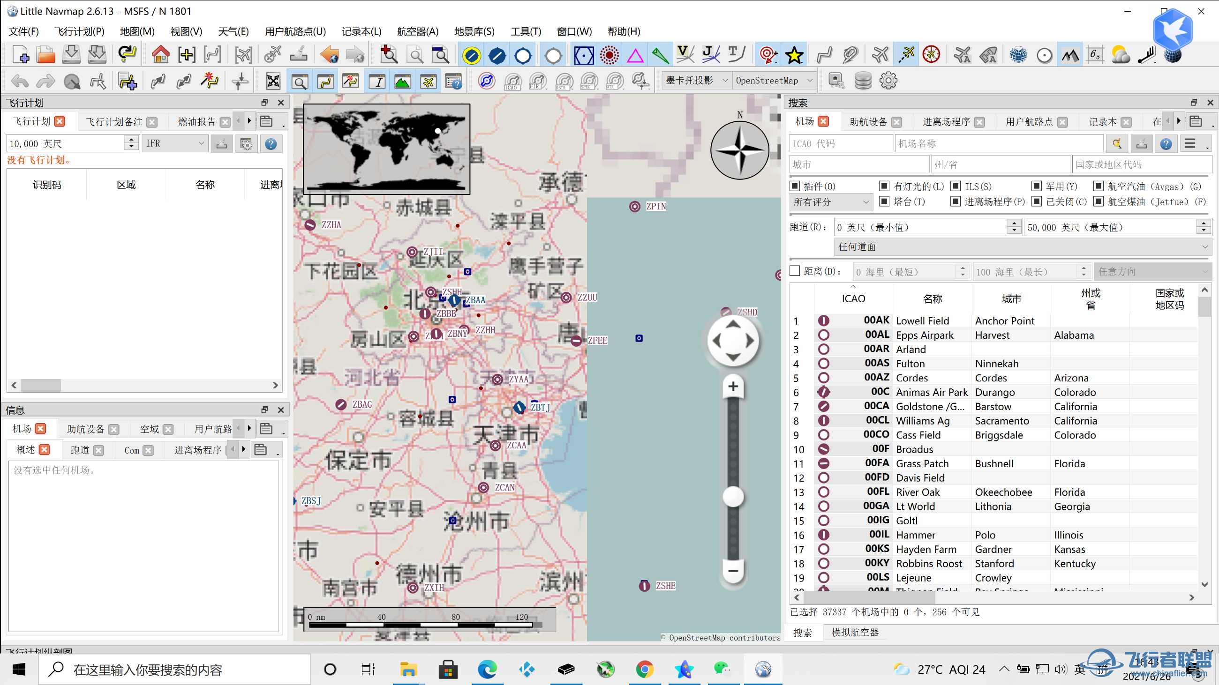Toggle Victor airways (V icon)
The height and width of the screenshot is (685, 1219).
685,55
